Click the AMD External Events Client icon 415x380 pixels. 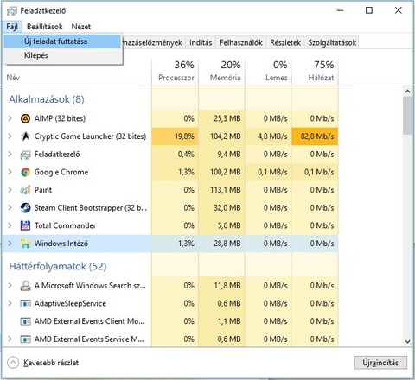coord(25,321)
